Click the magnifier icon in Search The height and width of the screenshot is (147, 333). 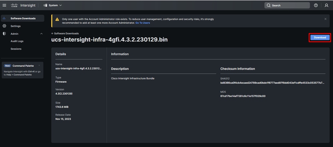click(269, 5)
